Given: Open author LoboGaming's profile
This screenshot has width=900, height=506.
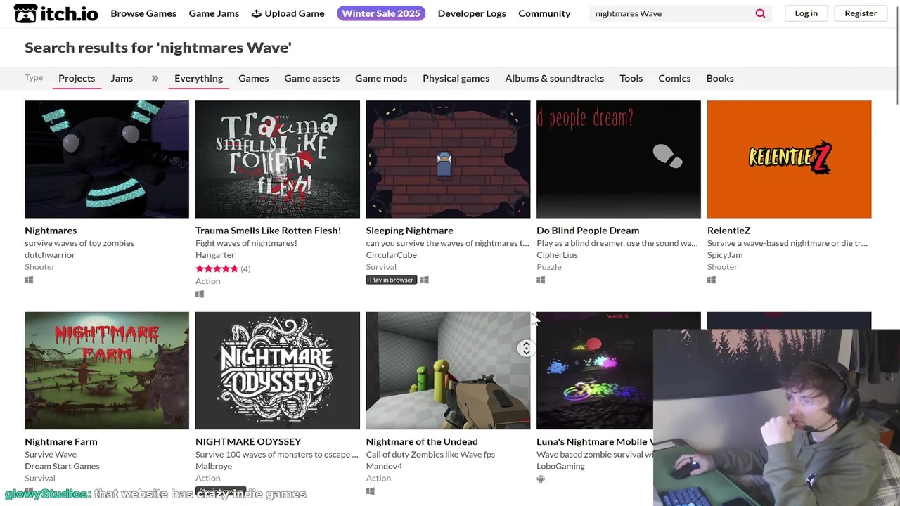Looking at the screenshot, I should [x=561, y=466].
